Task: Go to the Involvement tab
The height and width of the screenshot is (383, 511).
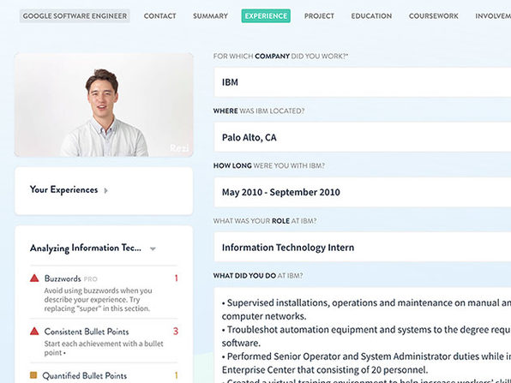Action: (493, 16)
